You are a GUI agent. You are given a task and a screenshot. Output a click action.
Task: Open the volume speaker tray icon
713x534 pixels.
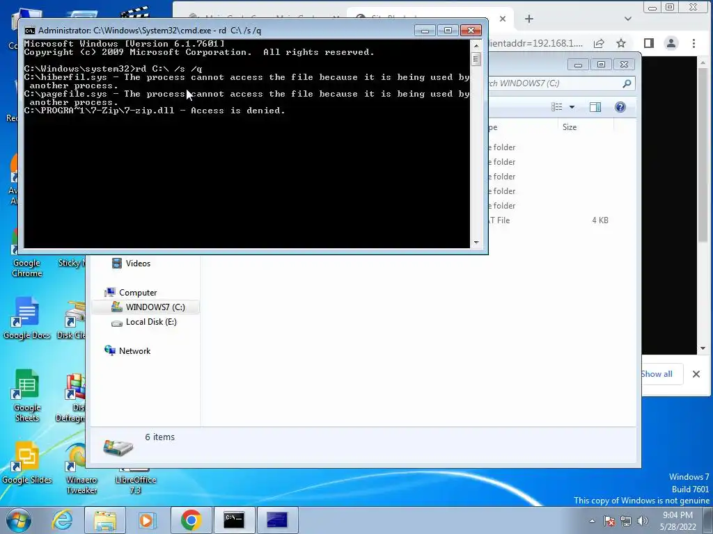pos(643,521)
